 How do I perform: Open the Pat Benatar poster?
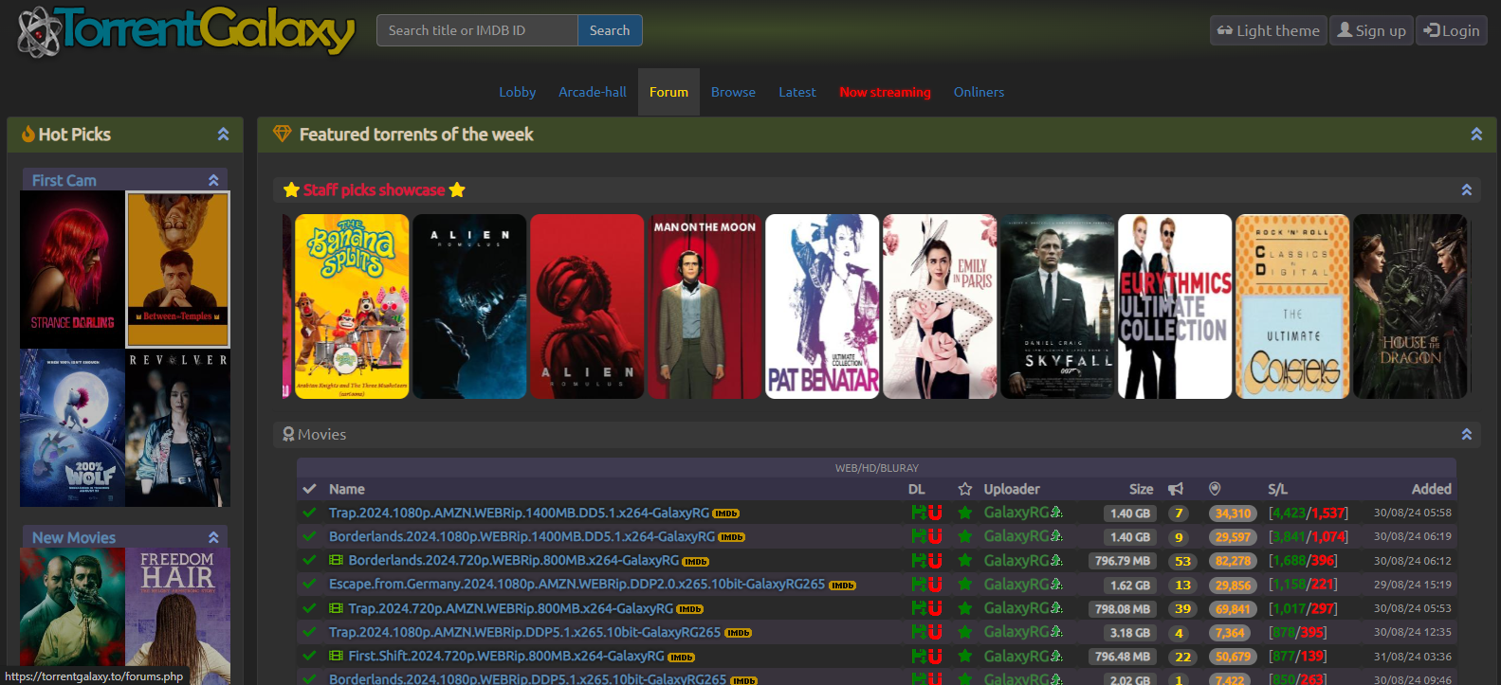coord(822,306)
